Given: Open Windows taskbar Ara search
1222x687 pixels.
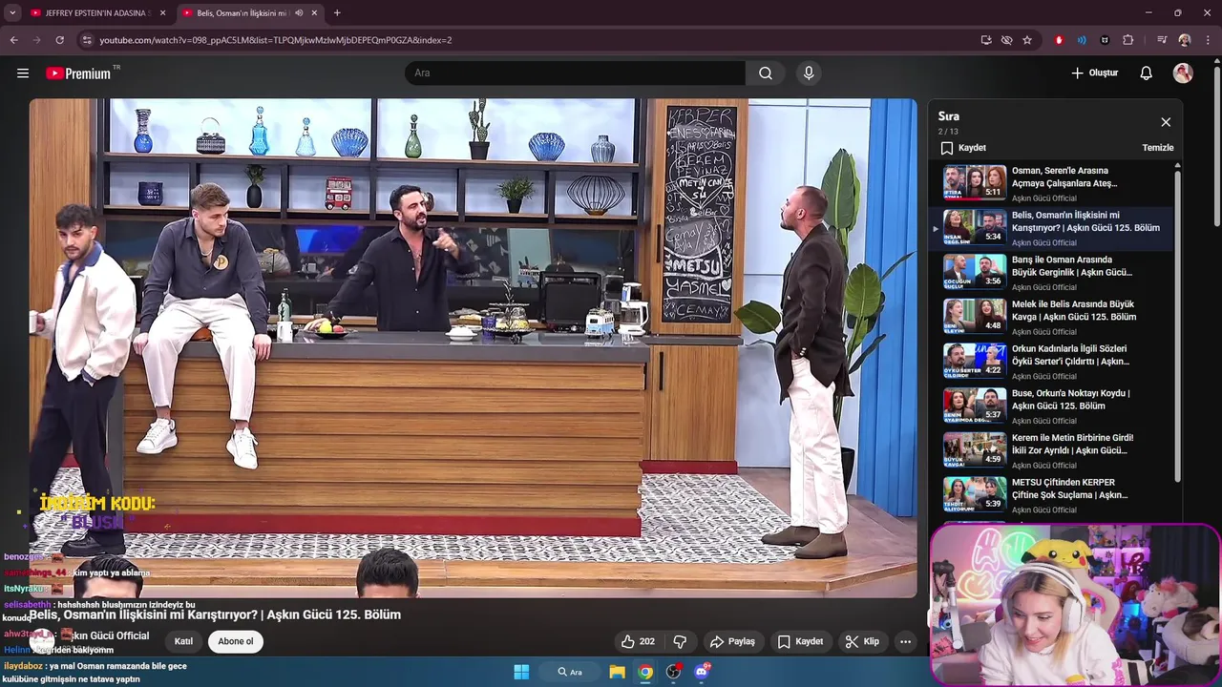Looking at the screenshot, I should (x=570, y=672).
